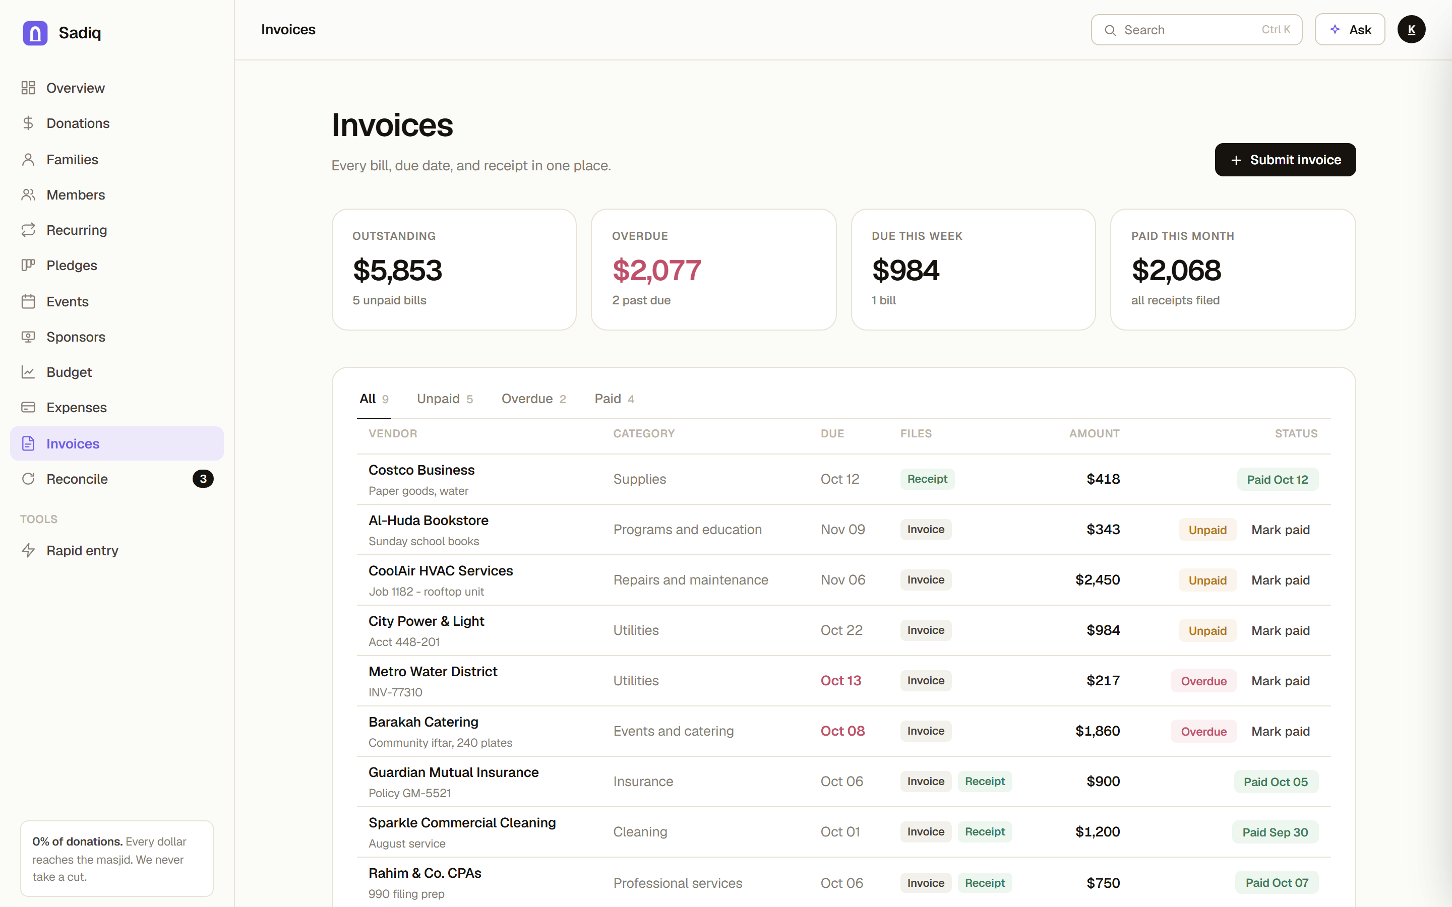1452x907 pixels.
Task: Switch to the Unpaid tab
Action: click(445, 399)
